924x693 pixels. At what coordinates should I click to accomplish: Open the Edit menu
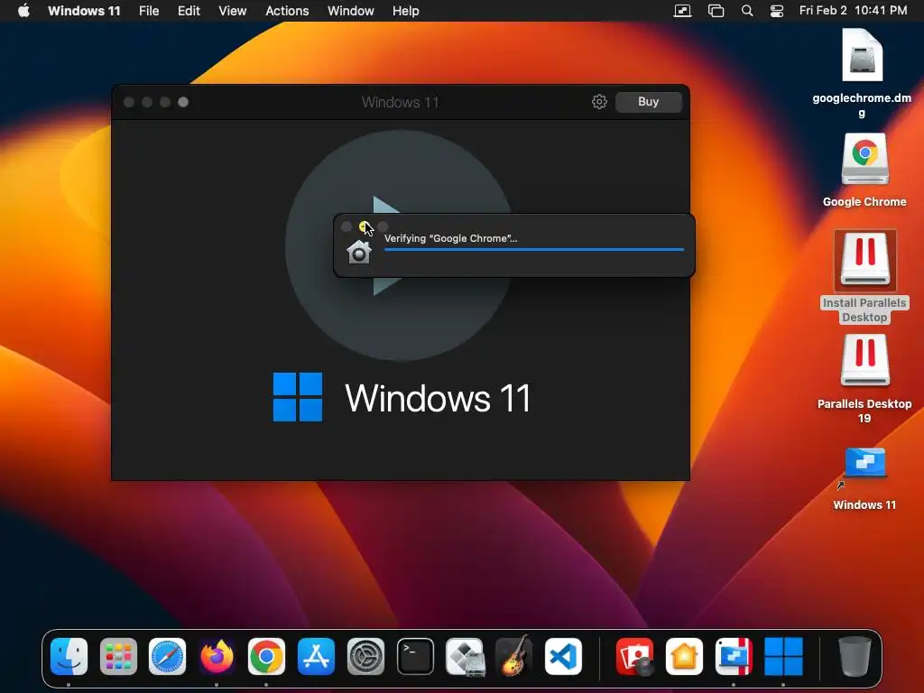[x=189, y=11]
